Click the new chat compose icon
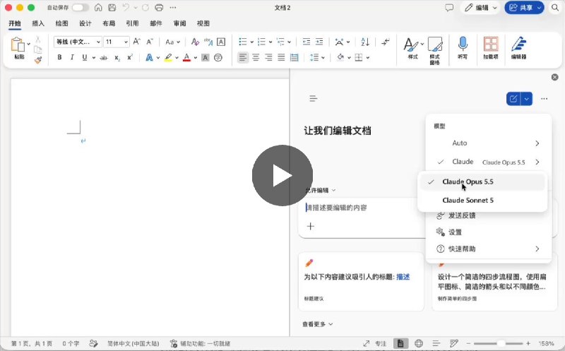 513,99
